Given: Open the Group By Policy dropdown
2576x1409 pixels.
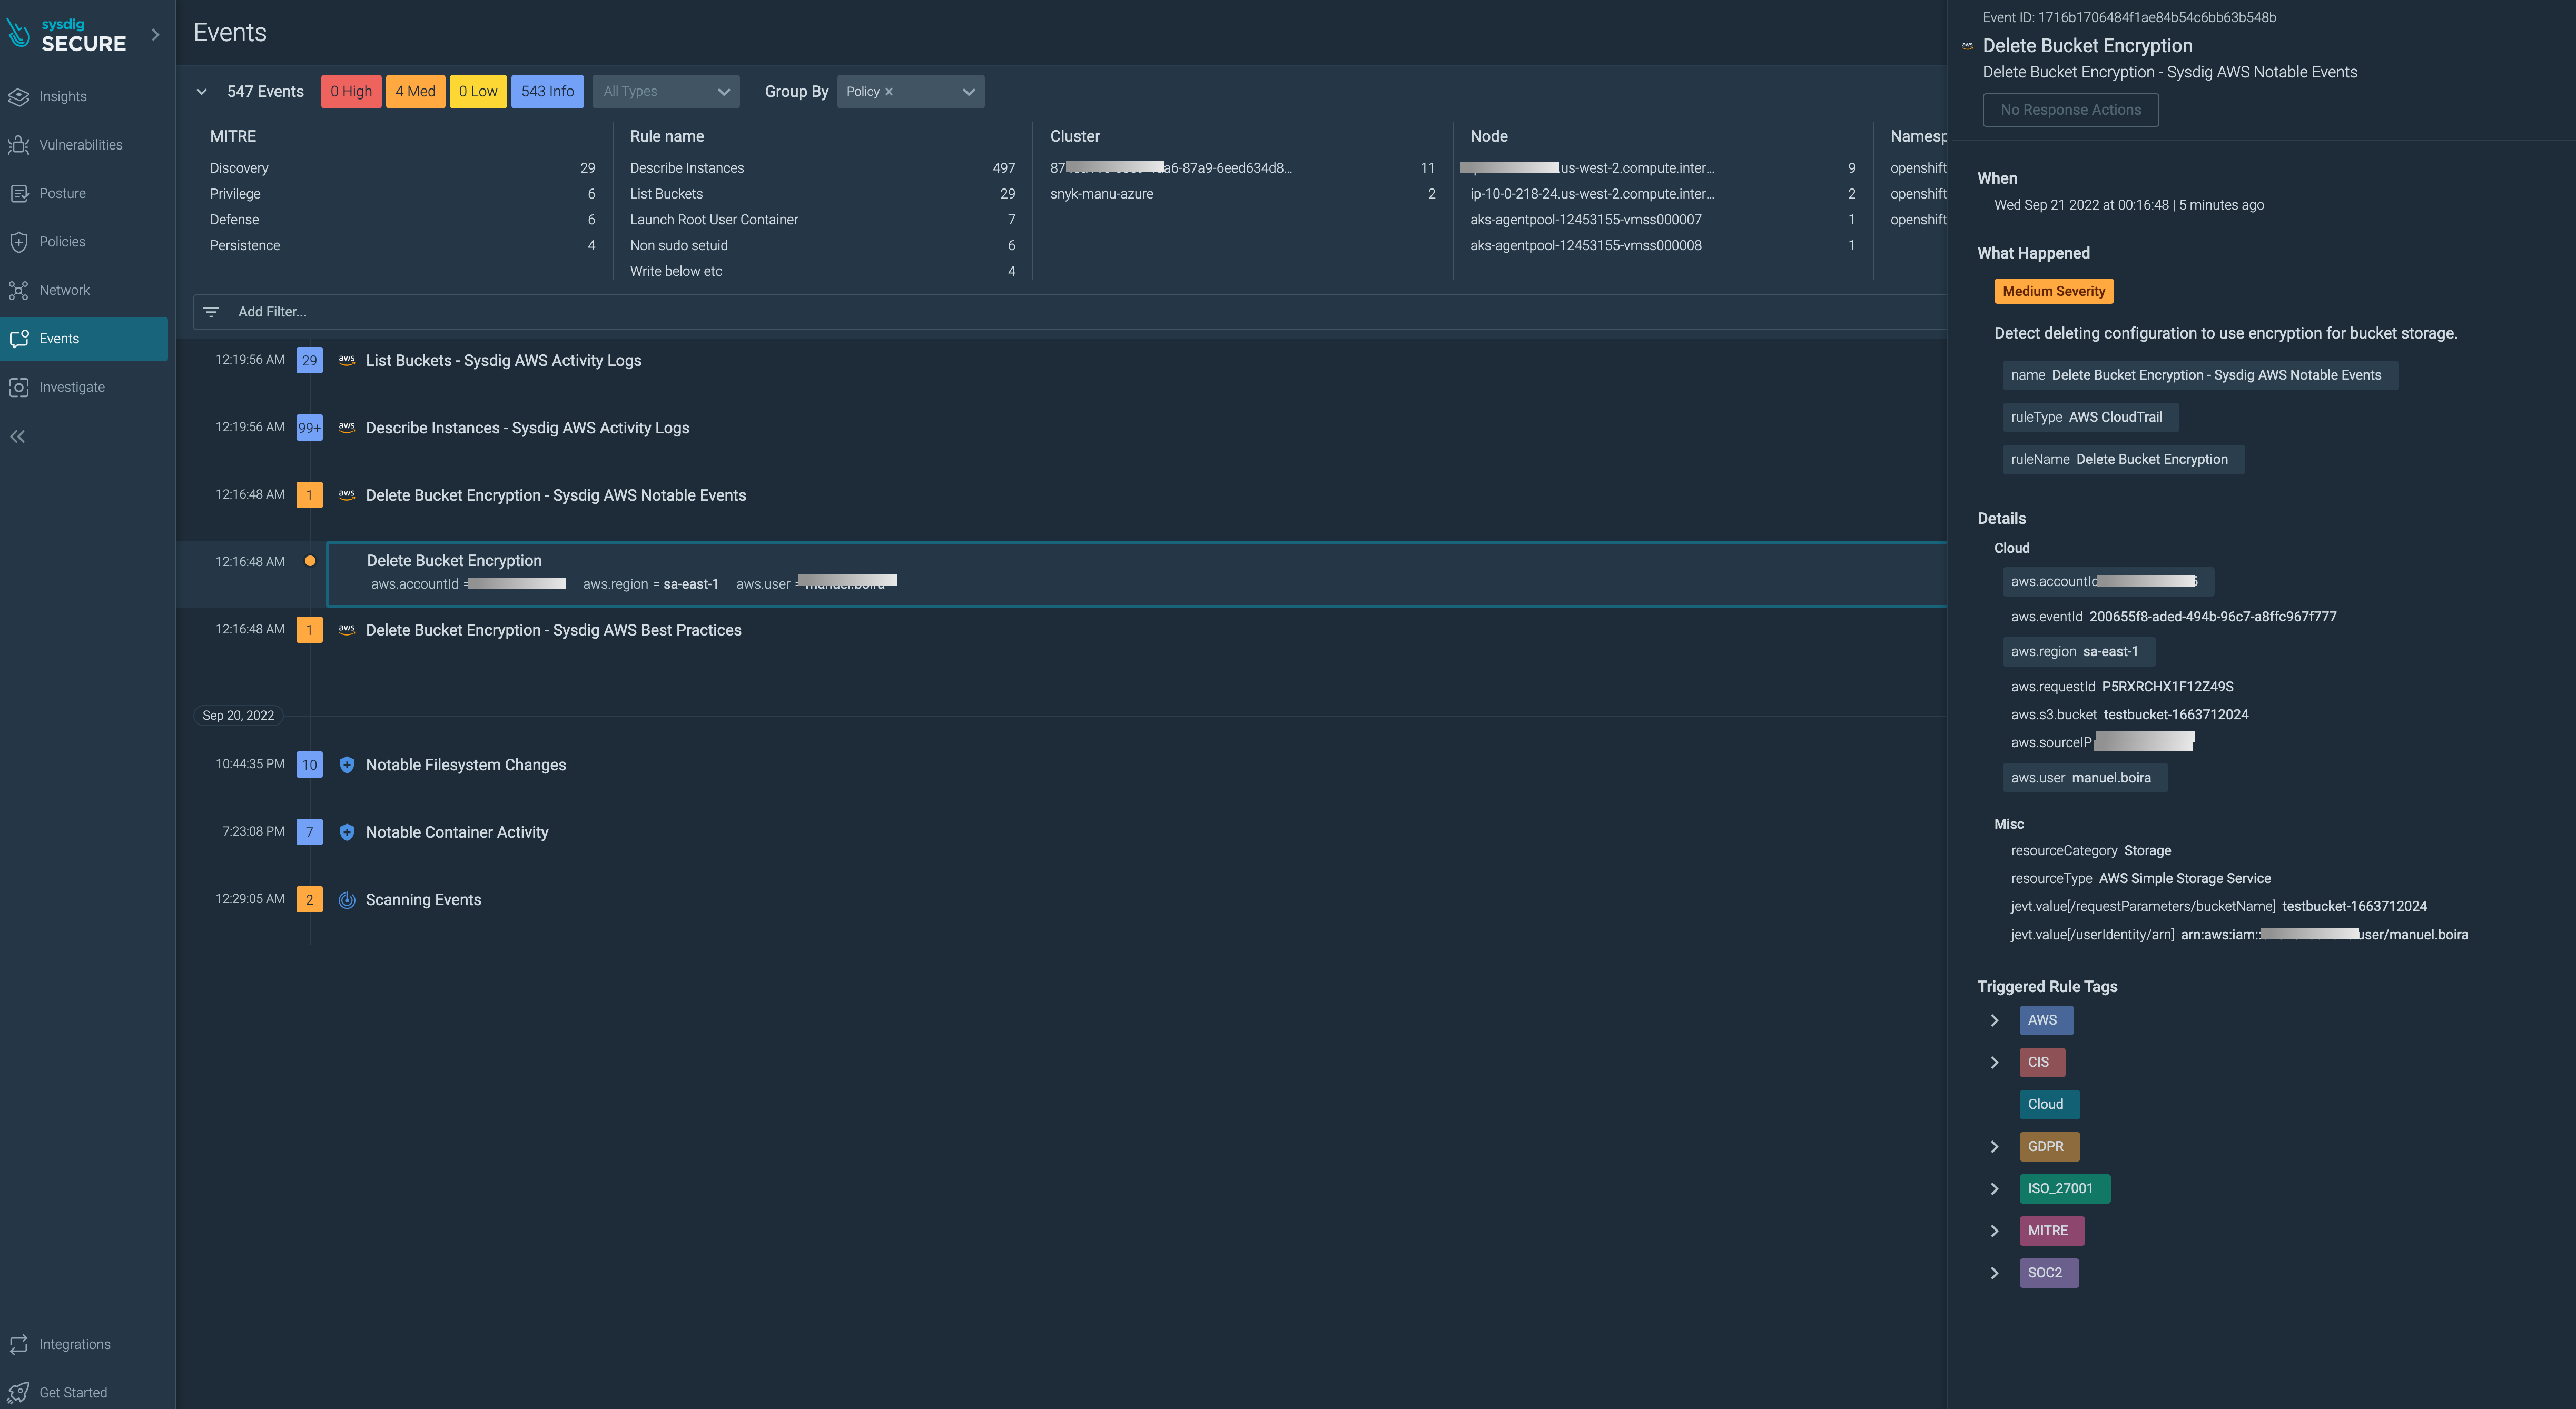Looking at the screenshot, I should [x=910, y=91].
